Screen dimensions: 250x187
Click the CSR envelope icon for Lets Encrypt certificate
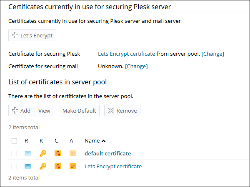tap(28, 167)
